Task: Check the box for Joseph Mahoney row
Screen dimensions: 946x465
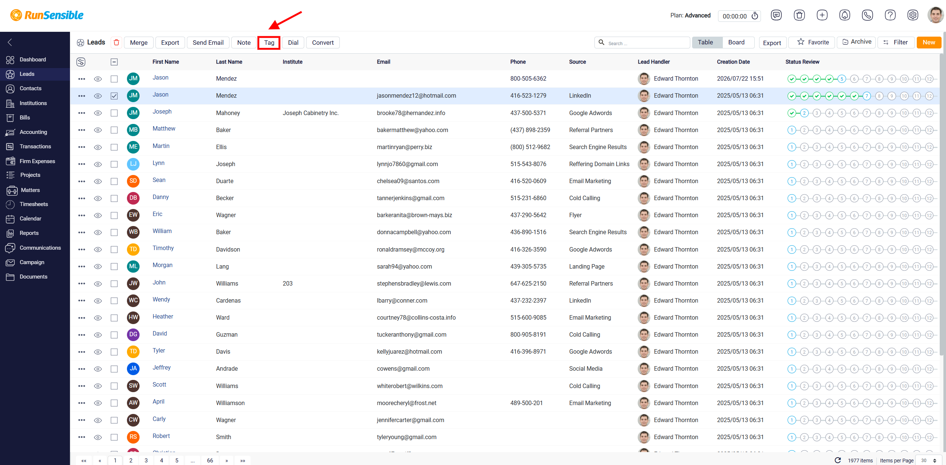Action: (x=114, y=113)
